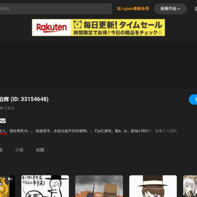Screen dimensions: 197x197
Task: Expand the 投稿作品 dropdown button
Action: [170, 9]
